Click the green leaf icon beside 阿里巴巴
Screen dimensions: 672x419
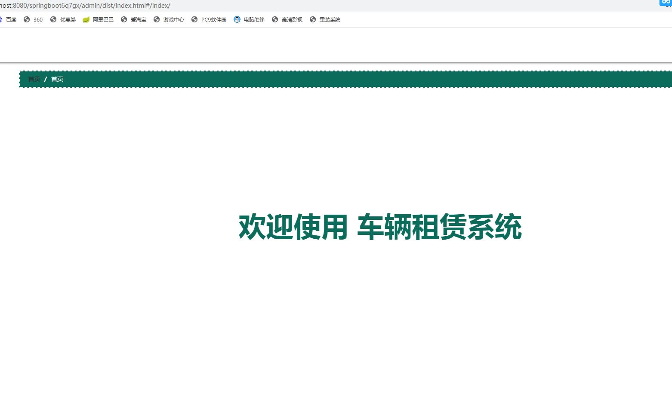point(86,19)
